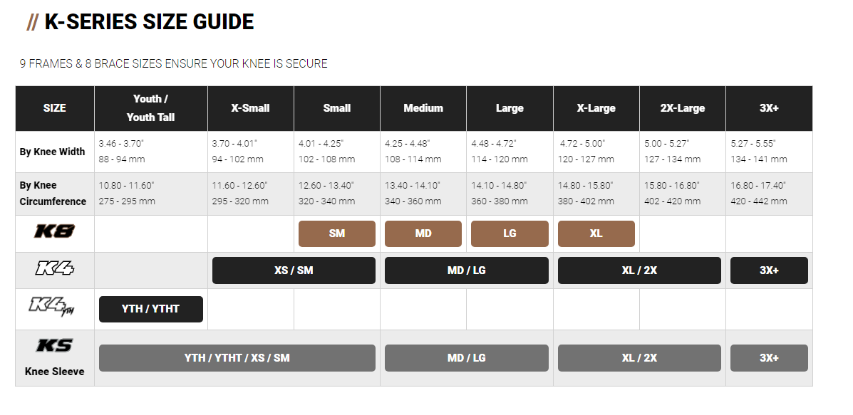Click the K8 logo icon

pos(55,232)
